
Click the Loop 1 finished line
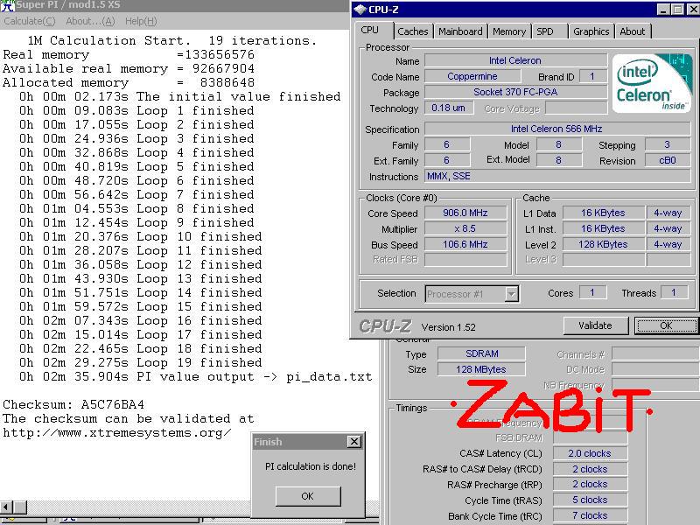(x=136, y=110)
